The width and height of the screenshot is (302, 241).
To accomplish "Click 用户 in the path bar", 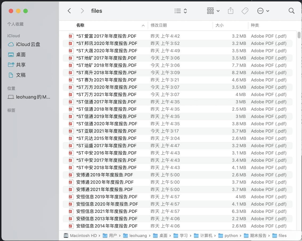I will pos(110,236).
